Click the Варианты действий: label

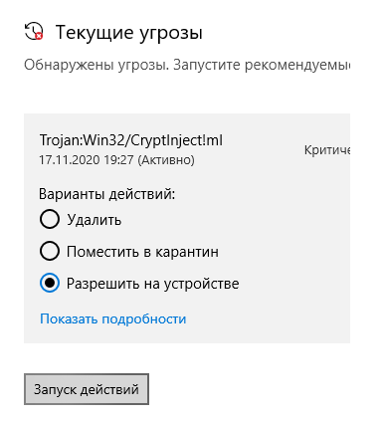(107, 194)
